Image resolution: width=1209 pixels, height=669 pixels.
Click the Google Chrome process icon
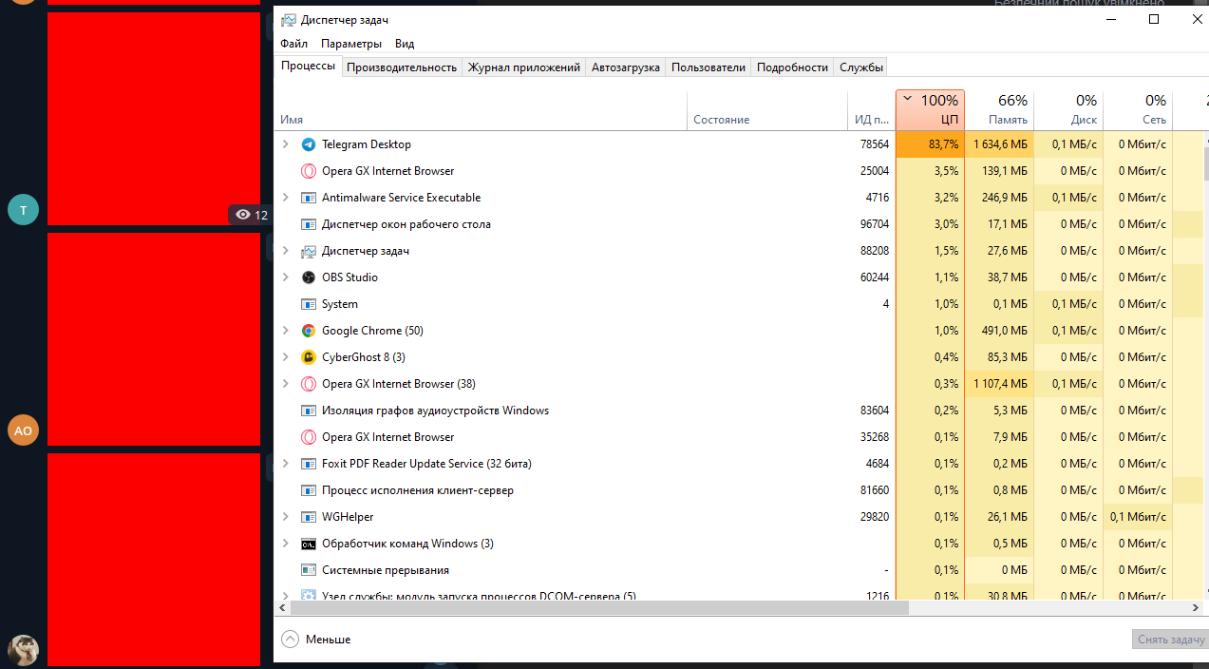[x=308, y=331]
